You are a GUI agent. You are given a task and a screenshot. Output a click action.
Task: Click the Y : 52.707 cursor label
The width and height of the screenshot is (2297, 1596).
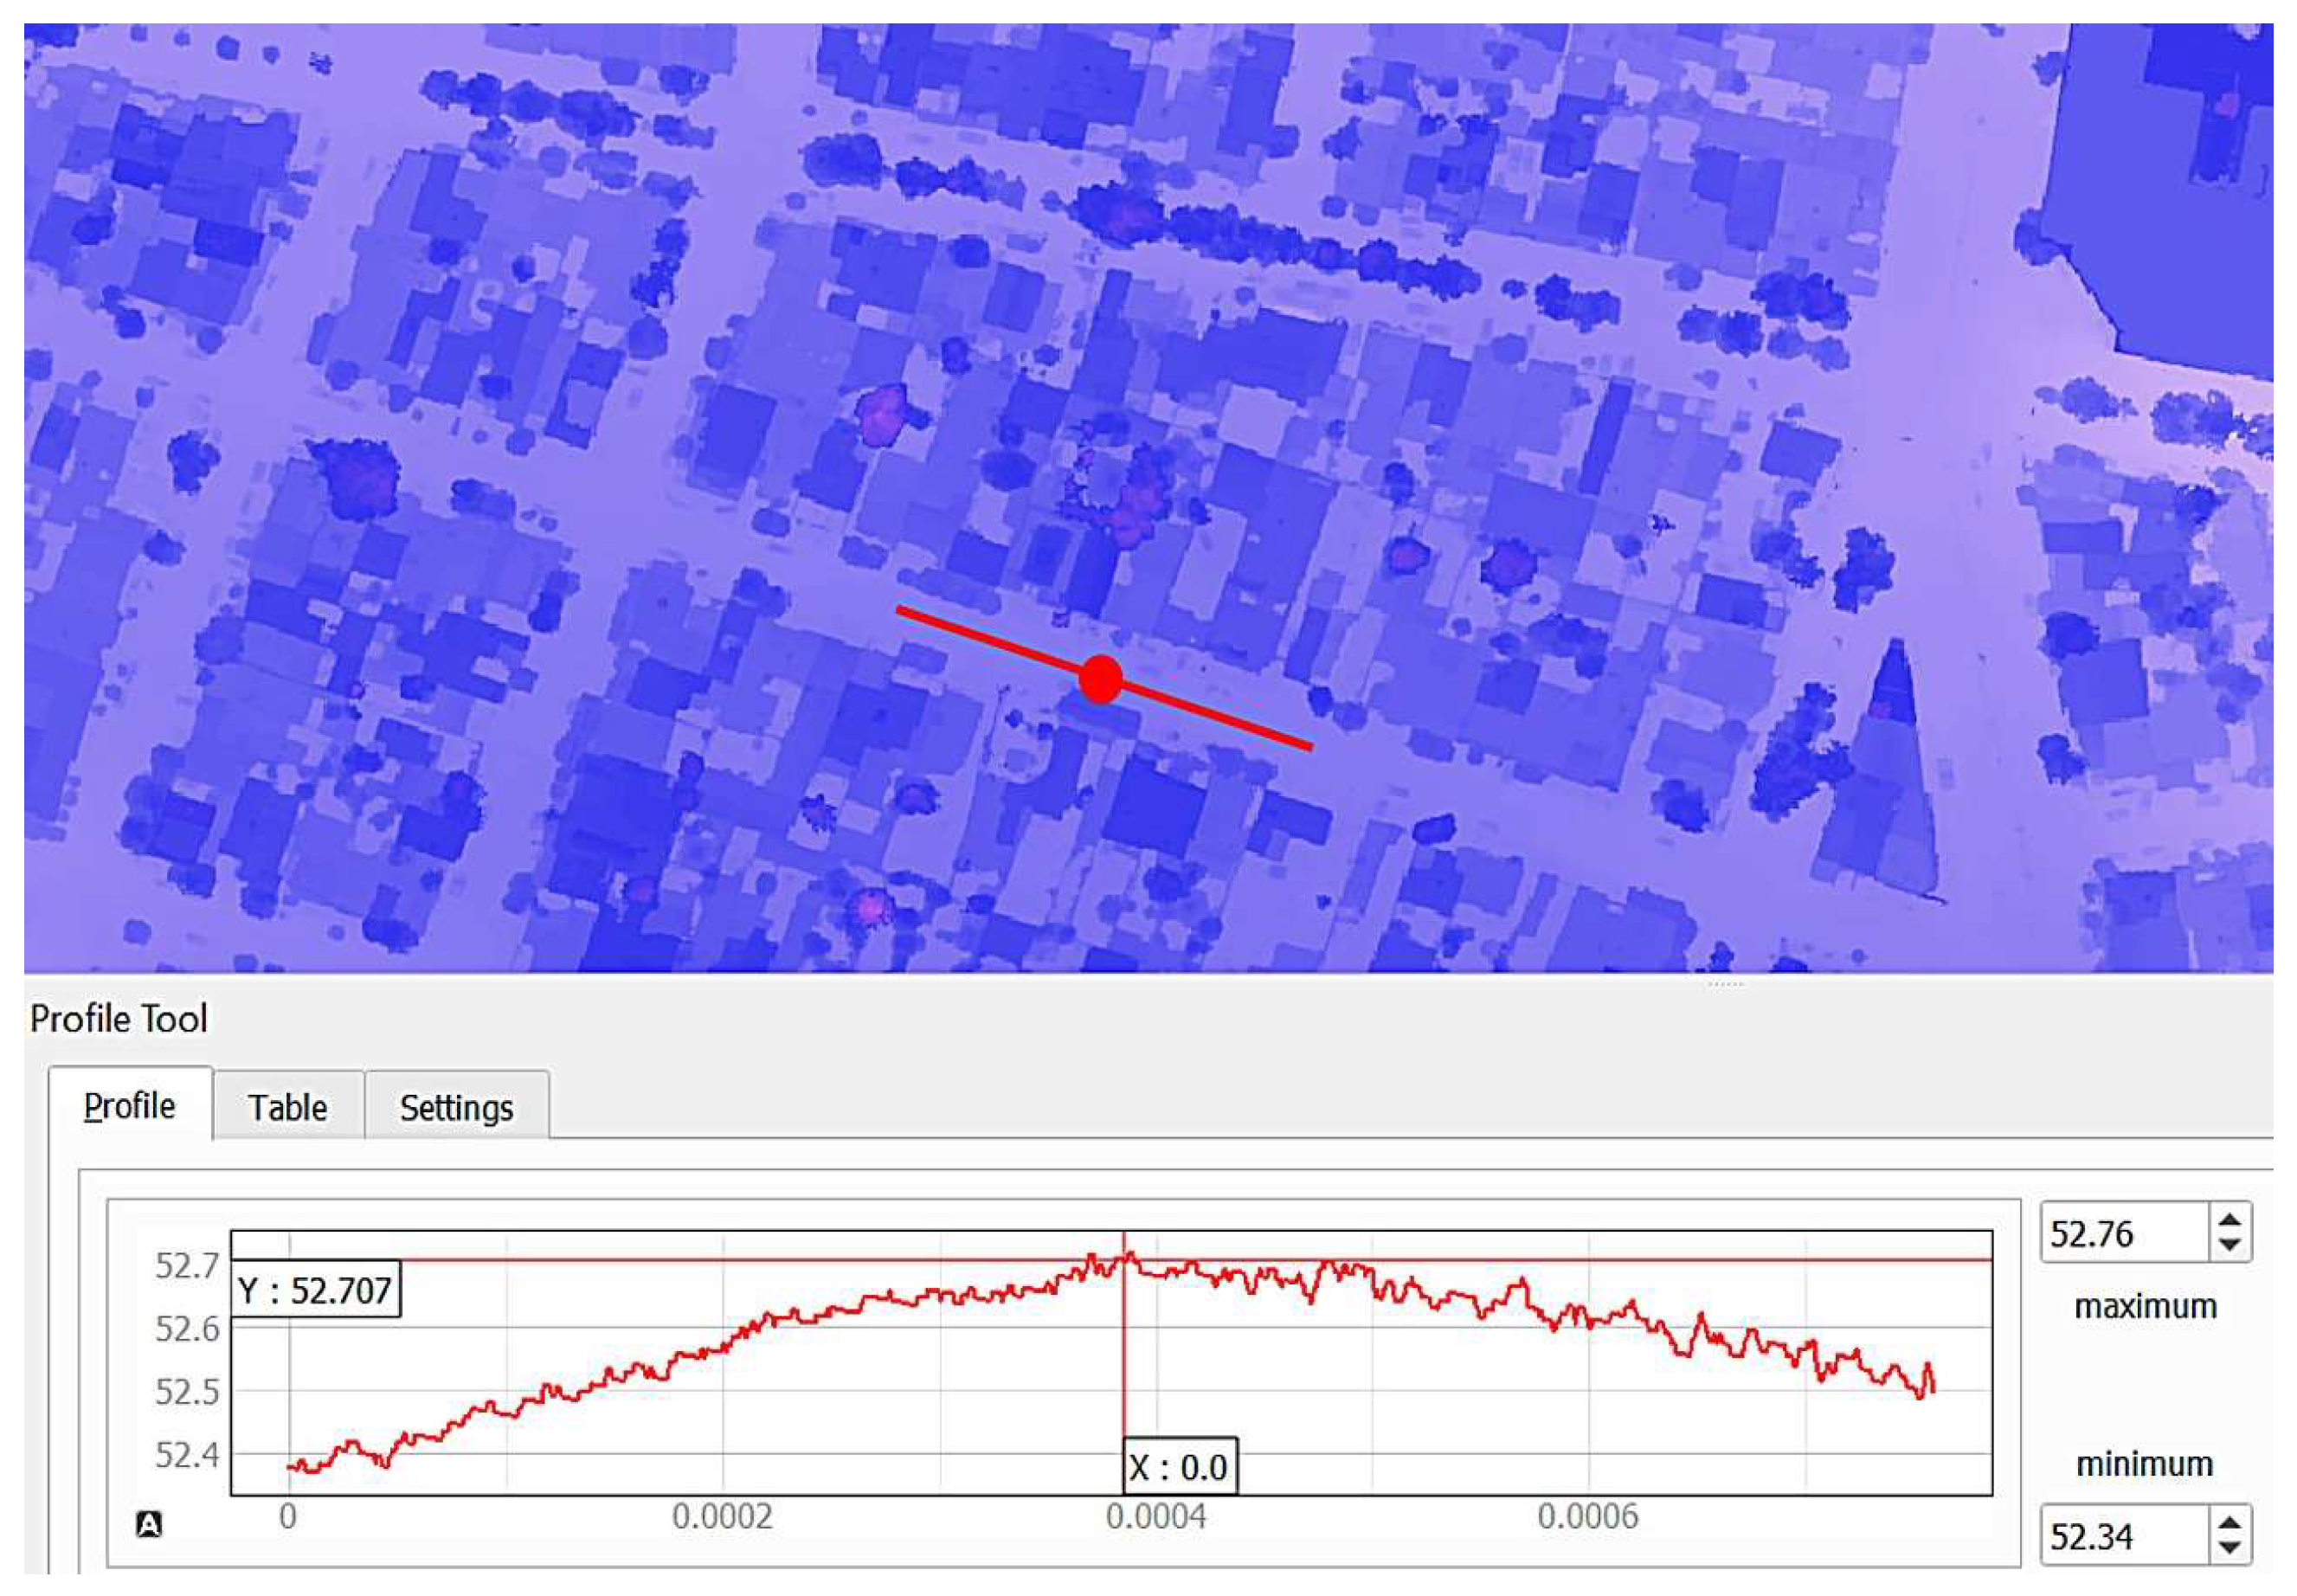315,1290
